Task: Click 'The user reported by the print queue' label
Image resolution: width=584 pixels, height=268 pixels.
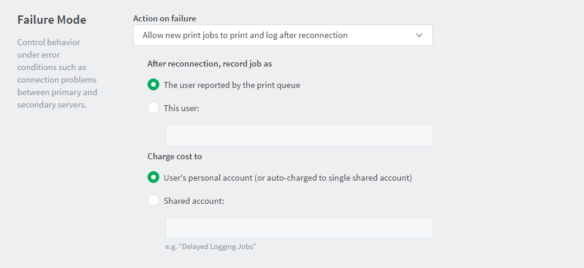Action: pyautogui.click(x=232, y=85)
